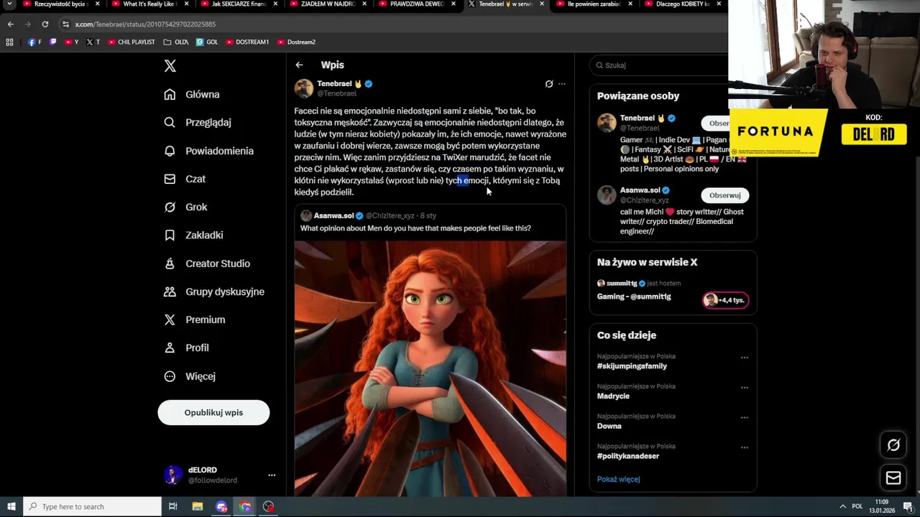This screenshot has width=920, height=517.
Task: Open the floating Grok button
Action: click(x=893, y=445)
